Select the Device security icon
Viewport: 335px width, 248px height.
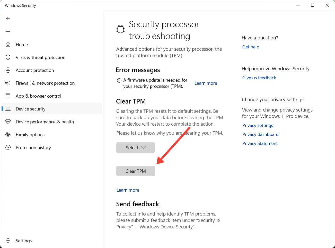click(x=8, y=109)
